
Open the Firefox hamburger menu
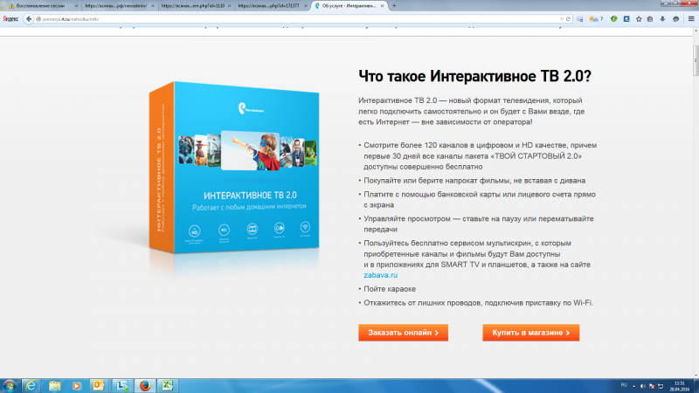pos(689,17)
